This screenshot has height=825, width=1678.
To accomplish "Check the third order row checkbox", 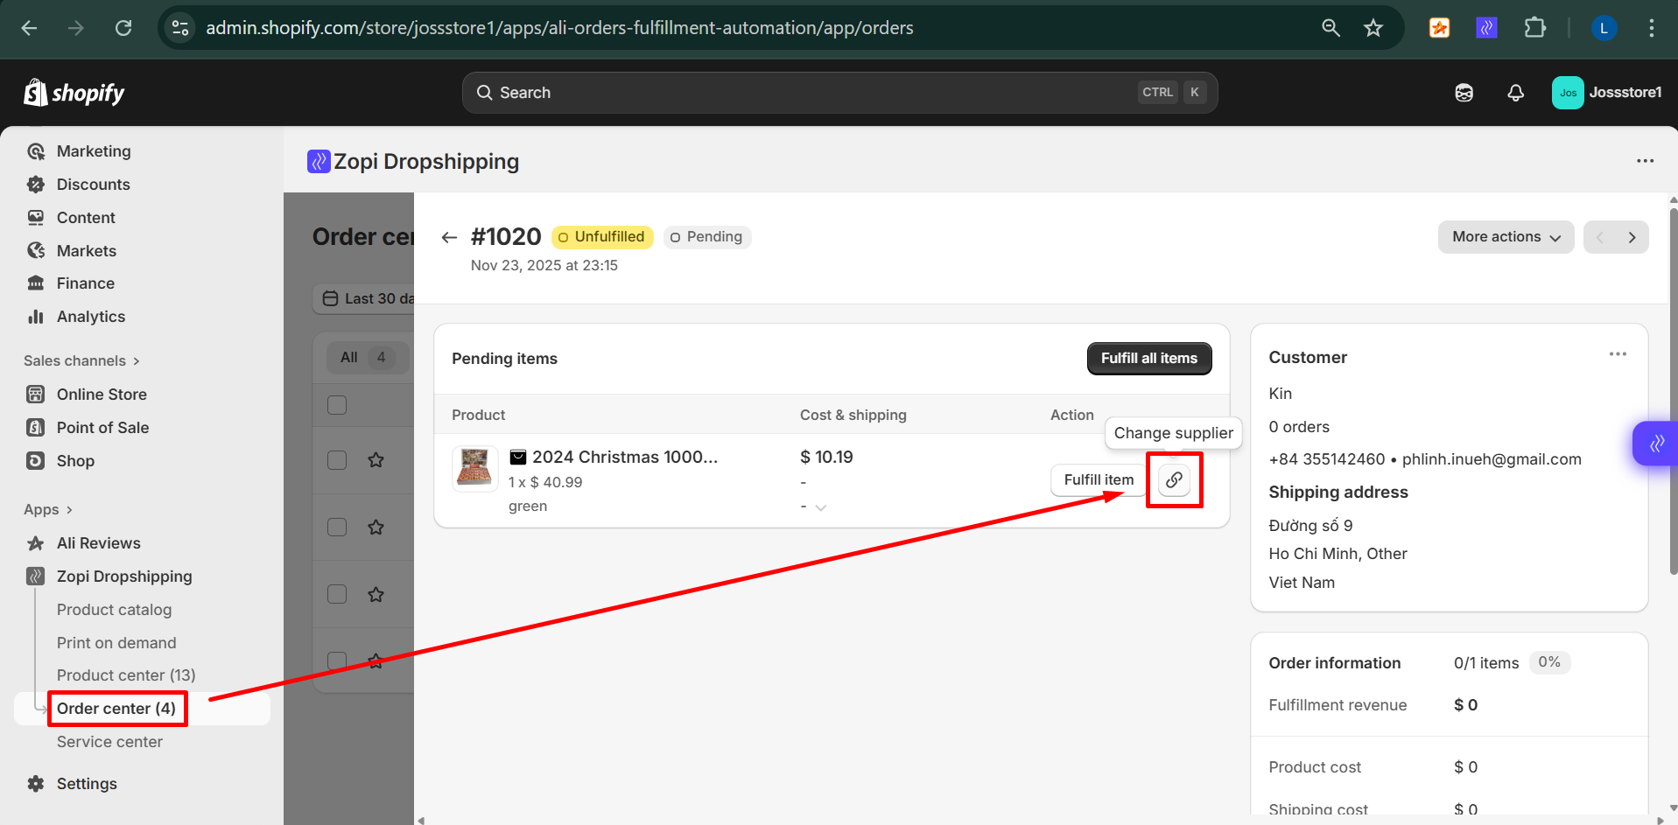I will [337, 594].
